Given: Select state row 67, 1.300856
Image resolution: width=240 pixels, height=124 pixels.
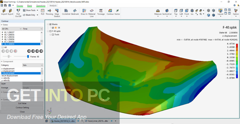Looking at the screenshot, I should (21, 42).
